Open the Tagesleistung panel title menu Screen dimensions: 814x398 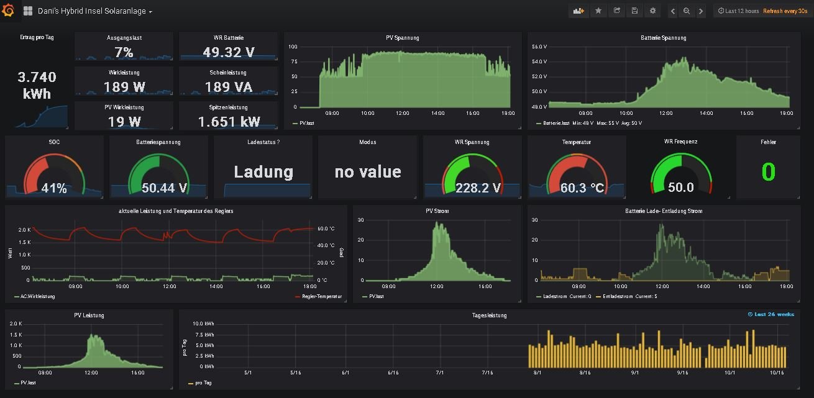click(x=489, y=315)
